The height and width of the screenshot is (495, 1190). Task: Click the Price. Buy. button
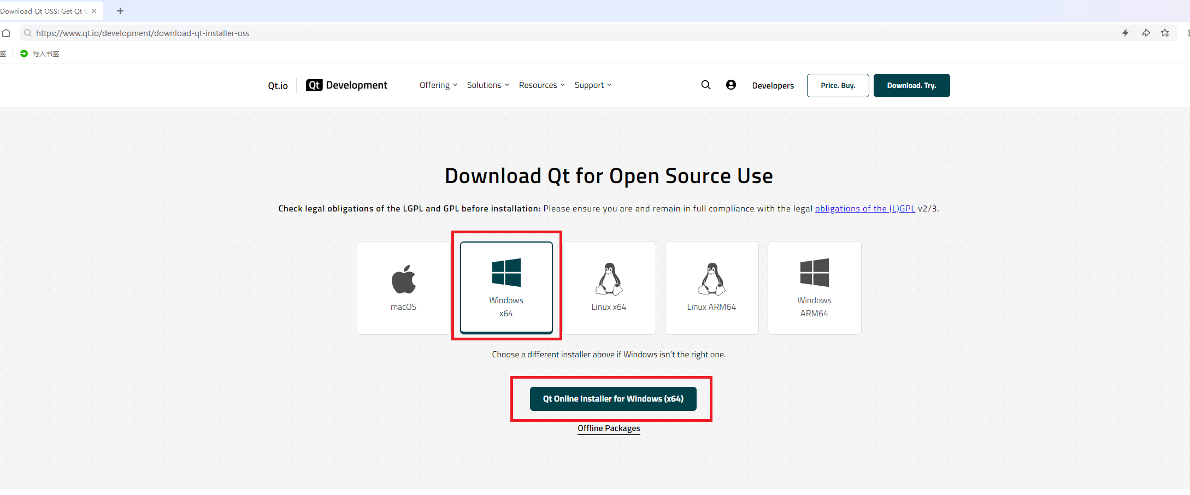(838, 85)
